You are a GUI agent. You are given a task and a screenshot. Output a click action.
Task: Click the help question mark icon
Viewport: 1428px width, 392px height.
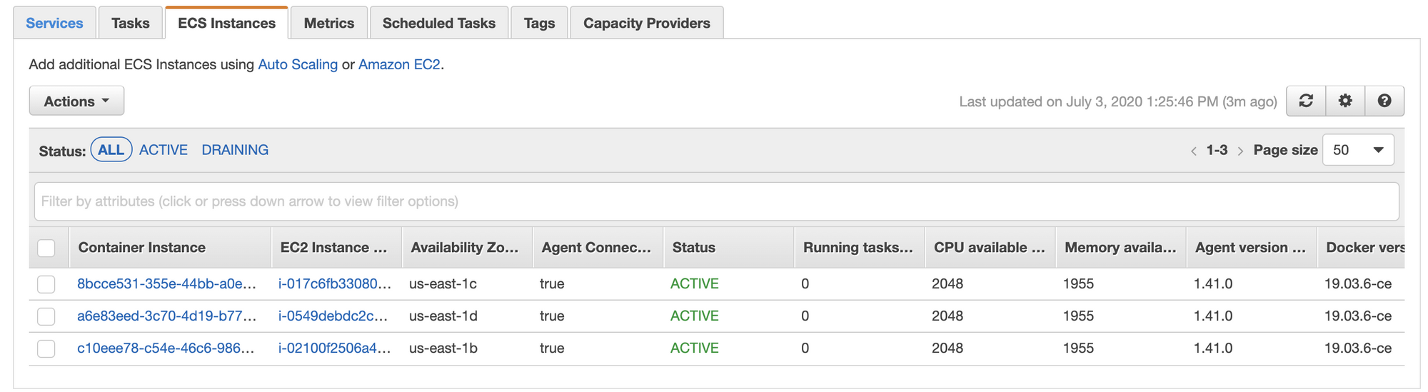click(1384, 101)
